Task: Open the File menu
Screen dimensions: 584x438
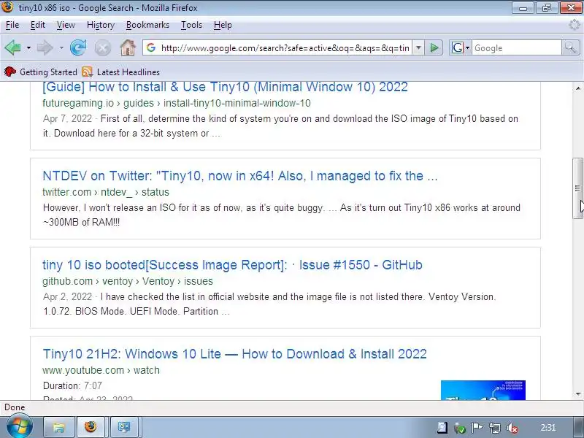Action: 12,25
